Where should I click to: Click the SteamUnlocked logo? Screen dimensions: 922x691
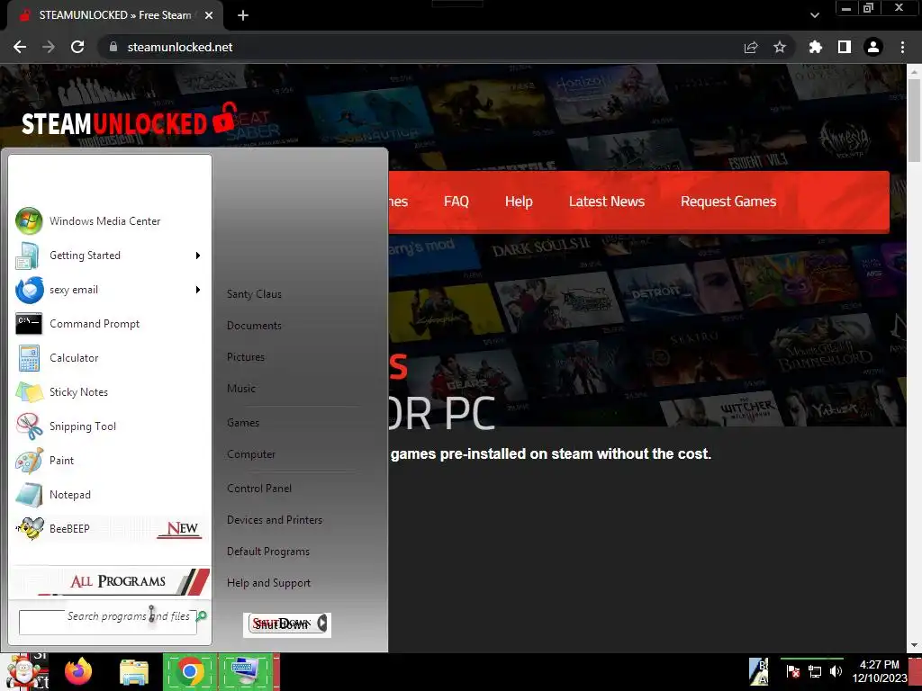[x=130, y=121]
